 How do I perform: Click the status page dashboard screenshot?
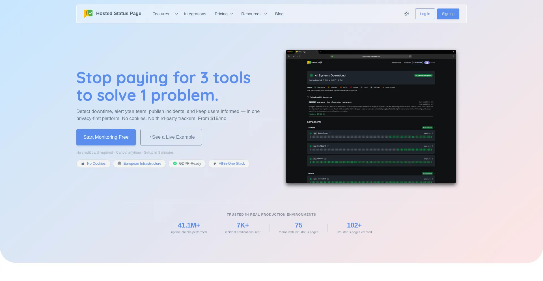click(371, 116)
